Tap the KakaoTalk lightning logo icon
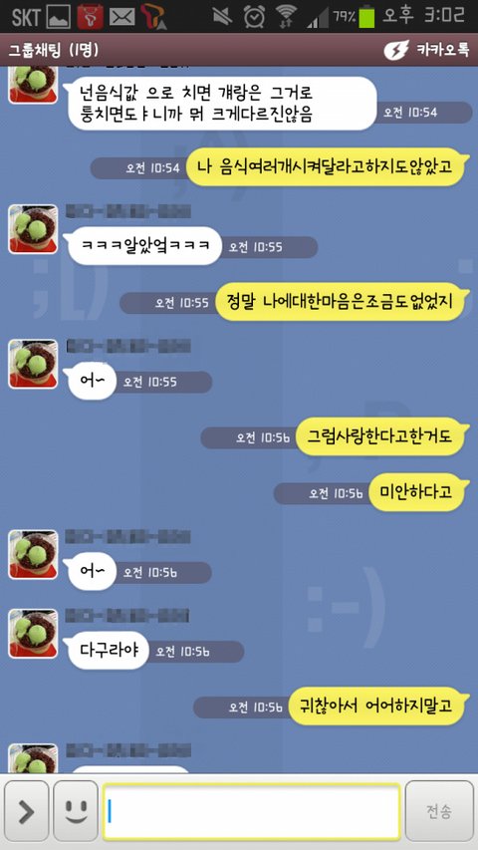 [396, 51]
